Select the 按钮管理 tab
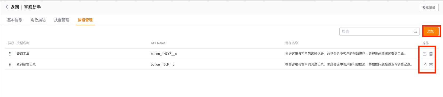The width and height of the screenshot is (443, 97). (85, 20)
